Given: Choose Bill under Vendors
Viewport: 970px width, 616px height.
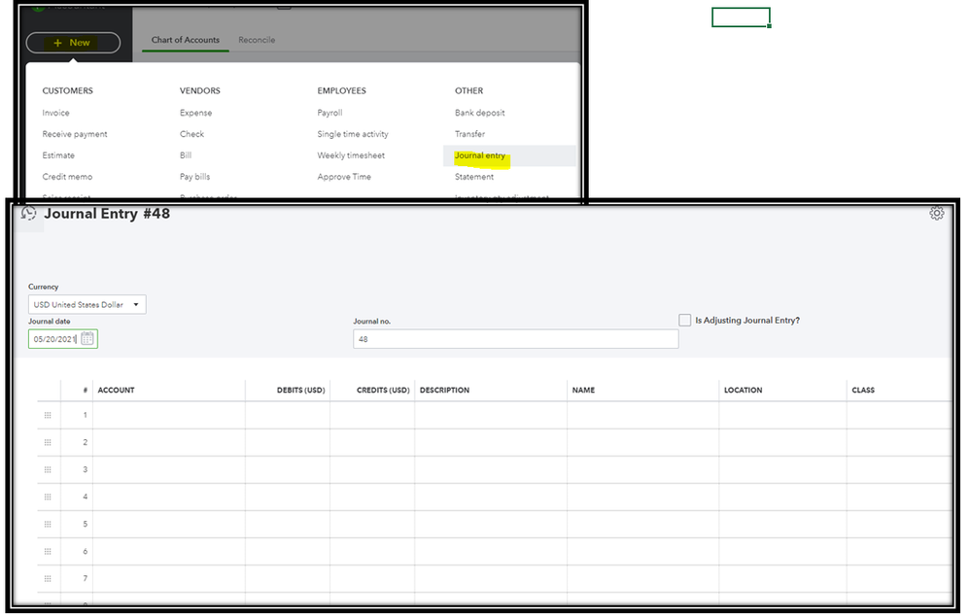Looking at the screenshot, I should [x=186, y=155].
